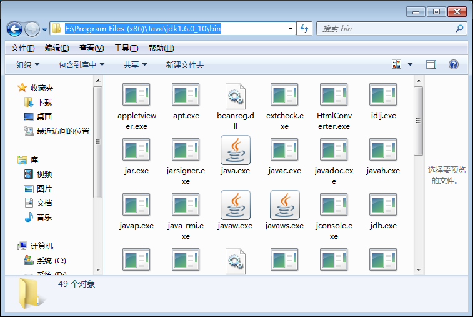This screenshot has height=317, width=473.
Task: Open the 查看(V) menu
Action: pos(91,48)
